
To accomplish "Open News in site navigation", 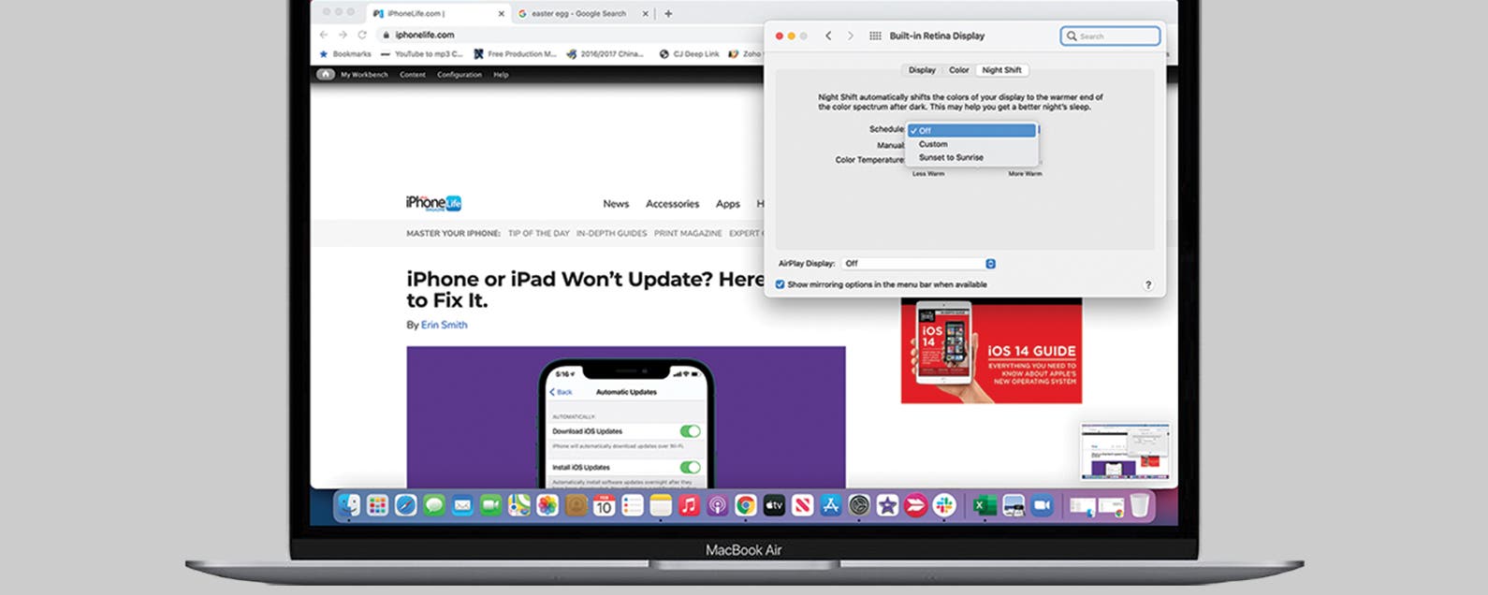I will click(616, 204).
